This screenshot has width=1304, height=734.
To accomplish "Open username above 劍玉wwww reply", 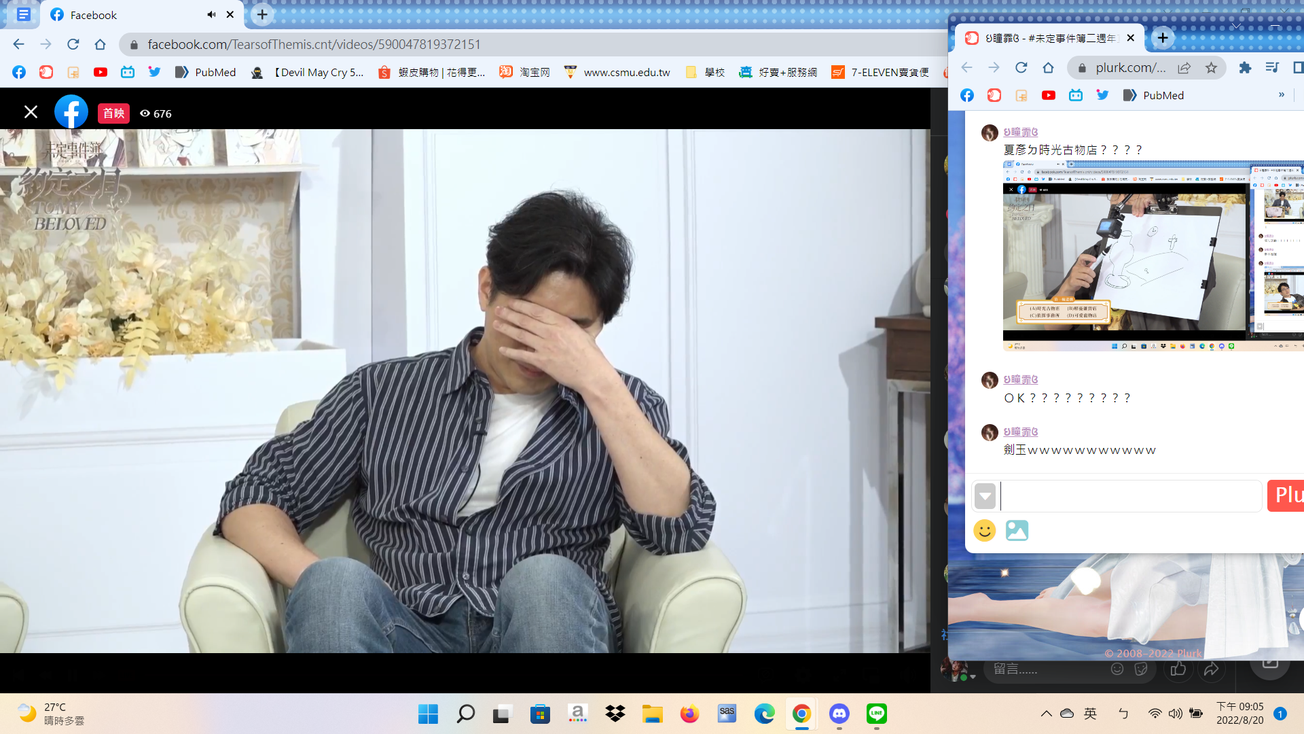I will [x=1021, y=432].
